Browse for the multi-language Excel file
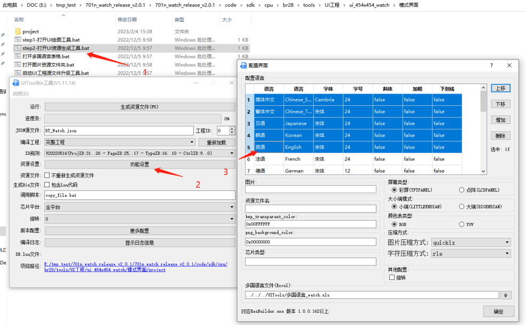 click(x=506, y=295)
